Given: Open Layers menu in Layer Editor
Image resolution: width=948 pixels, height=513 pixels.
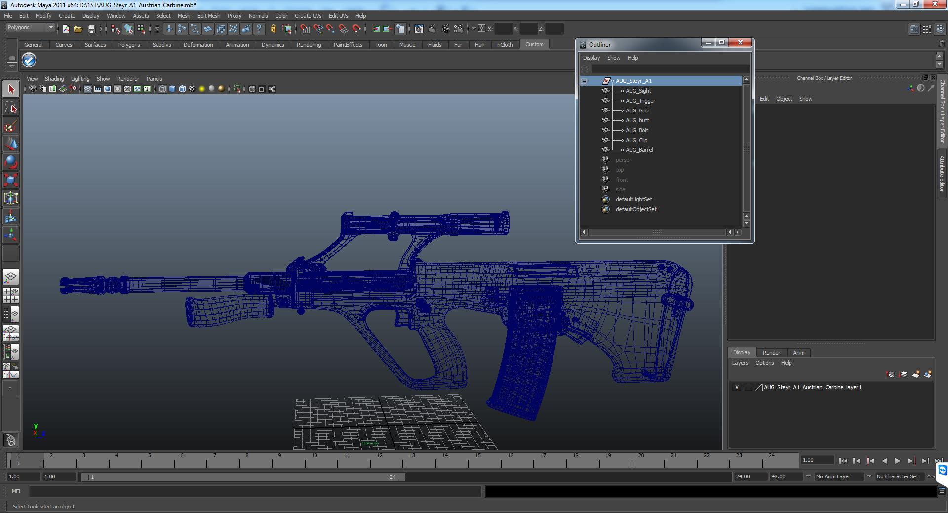Looking at the screenshot, I should tap(740, 363).
